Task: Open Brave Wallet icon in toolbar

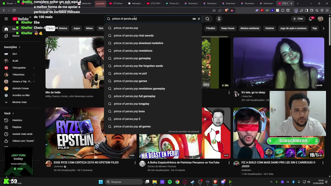Action: tap(312, 10)
